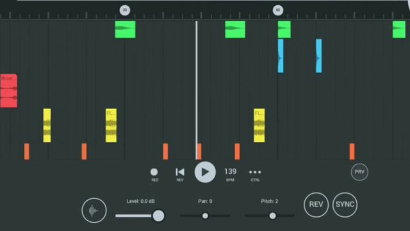
Task: Start playback with the Play button
Action: pos(205,172)
